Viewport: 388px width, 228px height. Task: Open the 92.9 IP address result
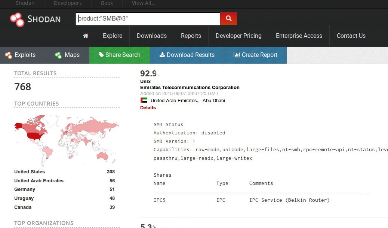click(149, 74)
